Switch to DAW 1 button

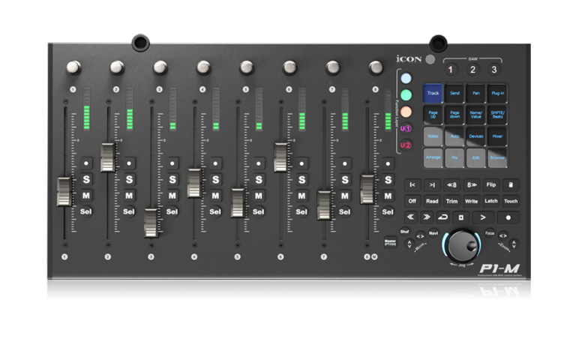click(x=451, y=70)
